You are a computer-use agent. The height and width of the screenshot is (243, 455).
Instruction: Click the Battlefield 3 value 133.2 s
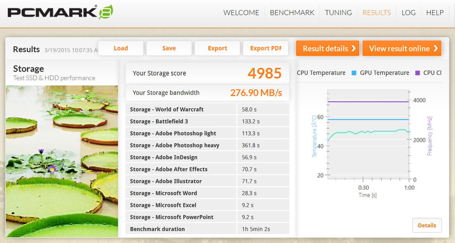coord(251,121)
